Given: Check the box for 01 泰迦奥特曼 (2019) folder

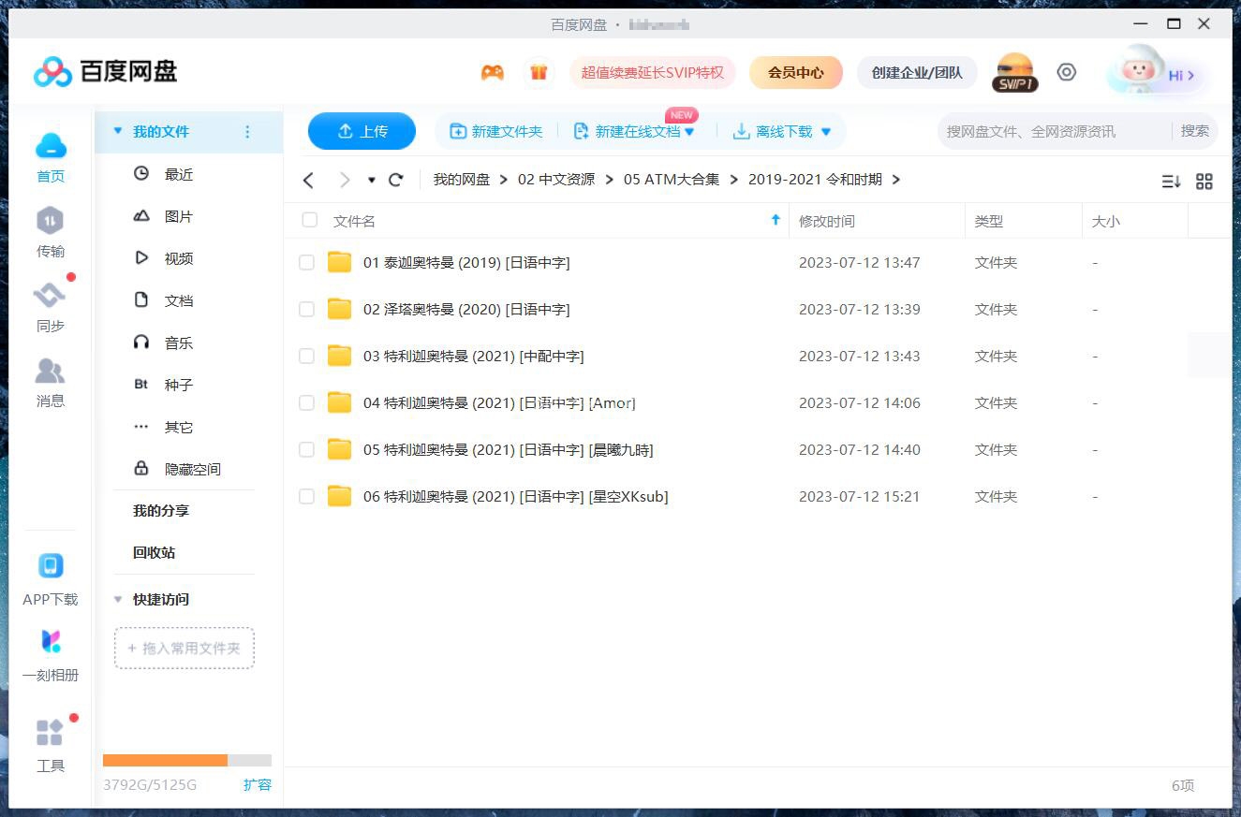Looking at the screenshot, I should [x=306, y=262].
